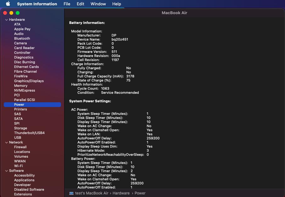Viewport: 285px width, 197px height.
Task: Select NVMExpress in the sidebar
Action: pos(25,90)
